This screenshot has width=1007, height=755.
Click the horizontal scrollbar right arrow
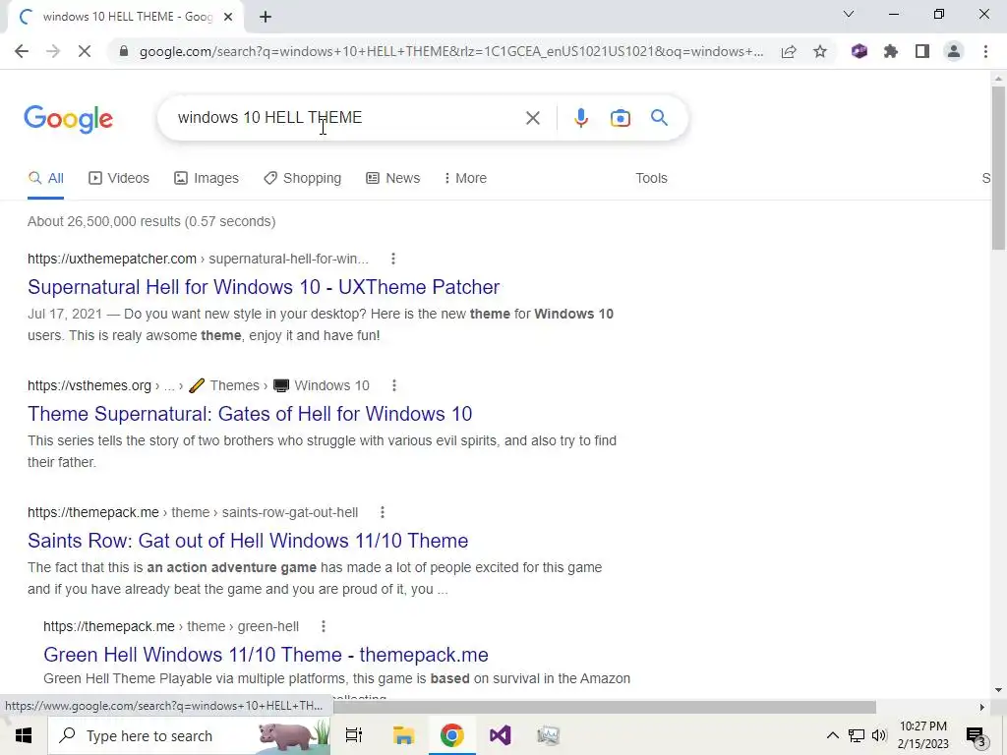(x=982, y=707)
